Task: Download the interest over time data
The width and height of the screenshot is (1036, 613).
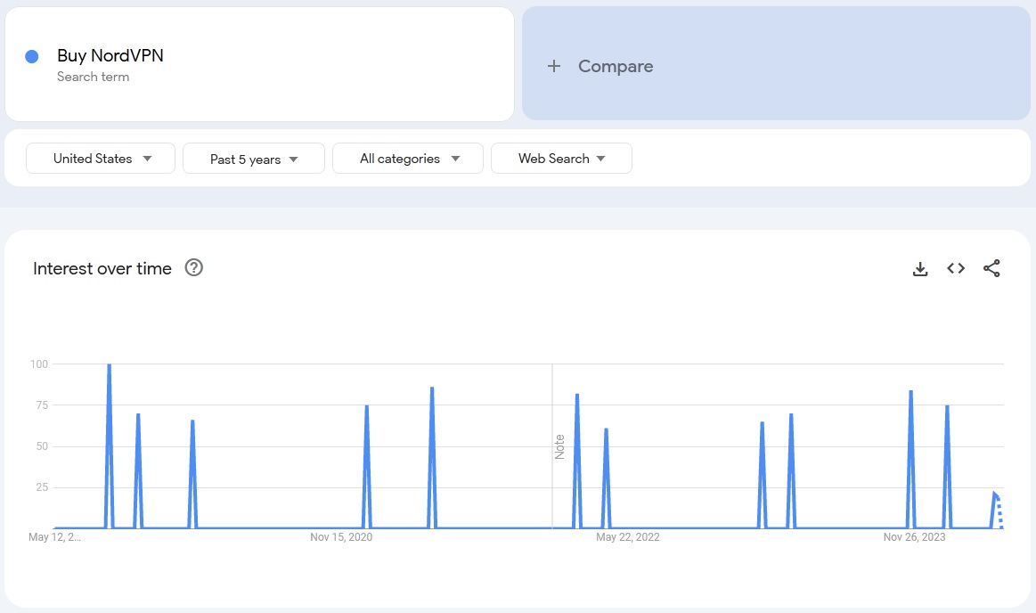Action: pos(919,269)
